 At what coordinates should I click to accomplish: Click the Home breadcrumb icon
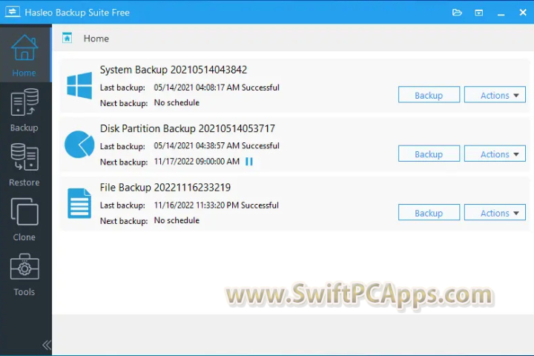[x=67, y=38]
